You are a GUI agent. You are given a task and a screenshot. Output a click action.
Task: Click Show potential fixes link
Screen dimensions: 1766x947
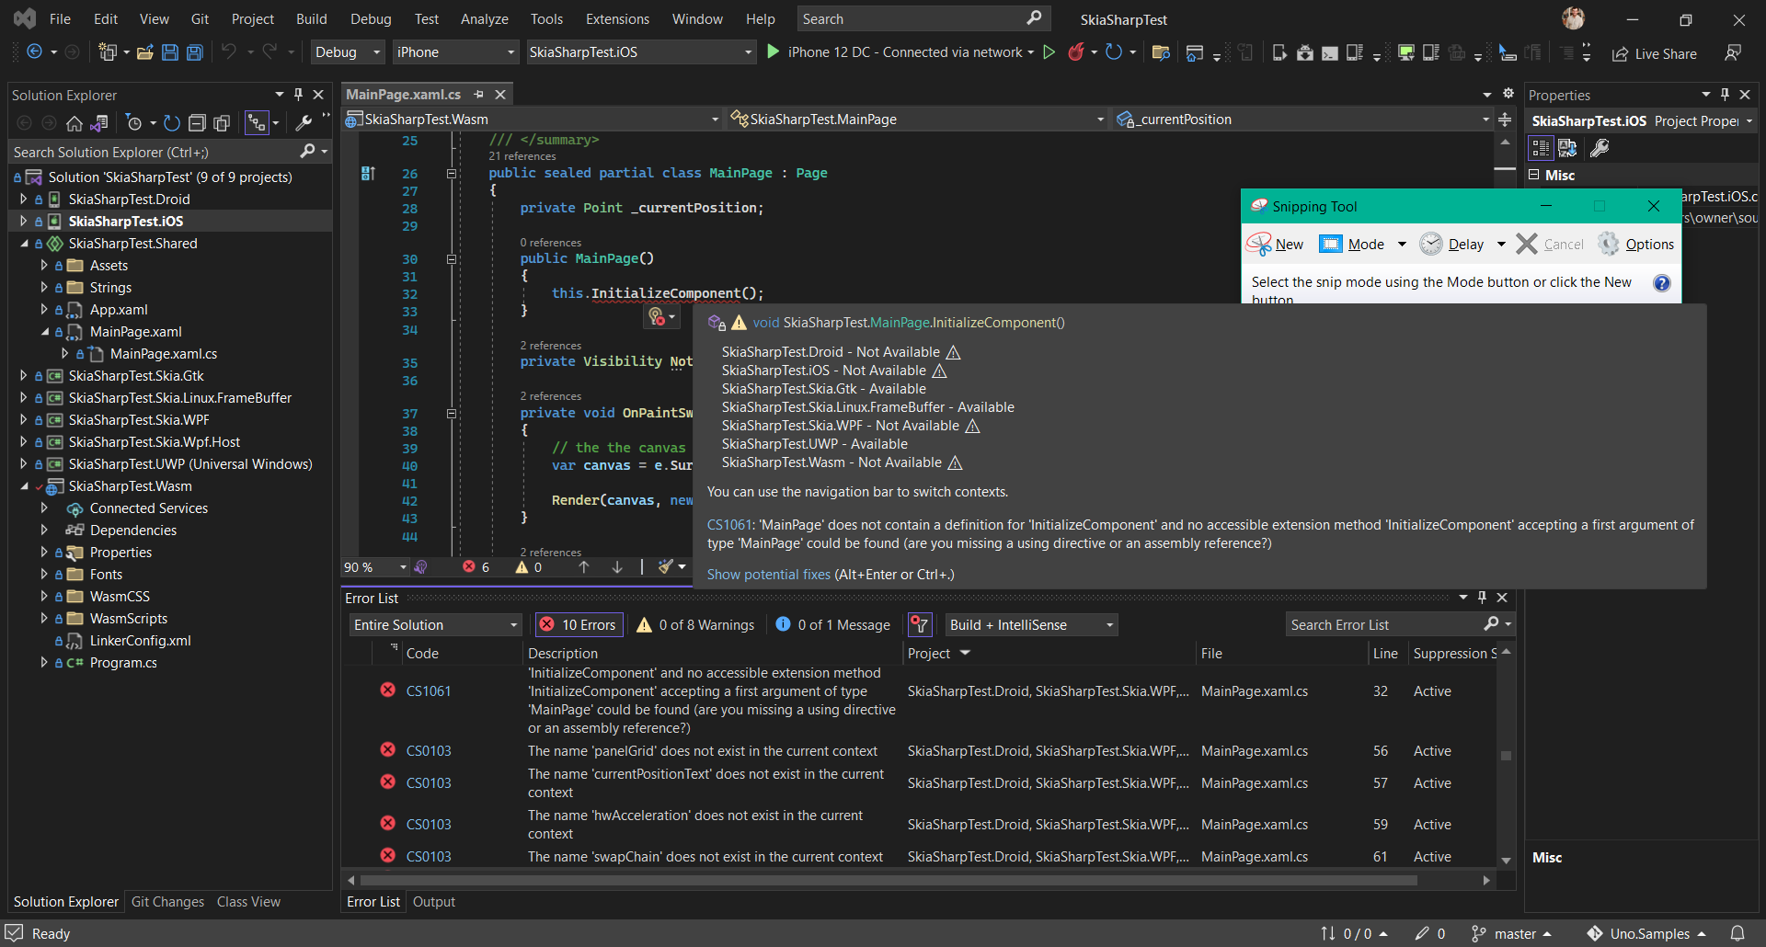pyautogui.click(x=768, y=575)
